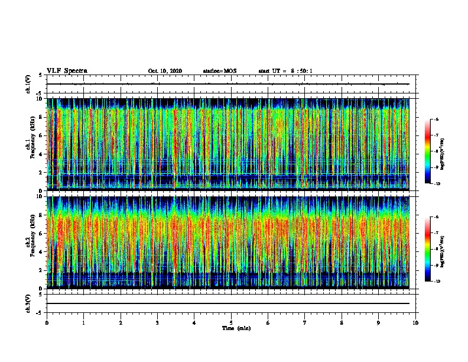Select the ch.1 "Frequency (kHz)" axis label
Screen dimensions: 468x362
(32, 137)
